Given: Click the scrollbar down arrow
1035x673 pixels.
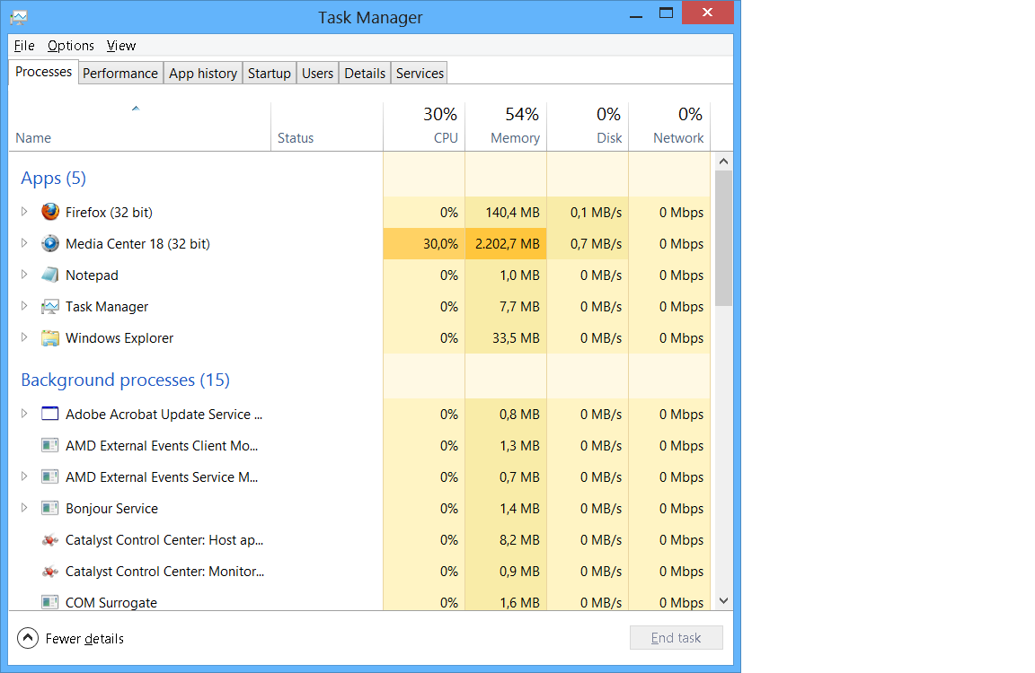Looking at the screenshot, I should (x=723, y=601).
